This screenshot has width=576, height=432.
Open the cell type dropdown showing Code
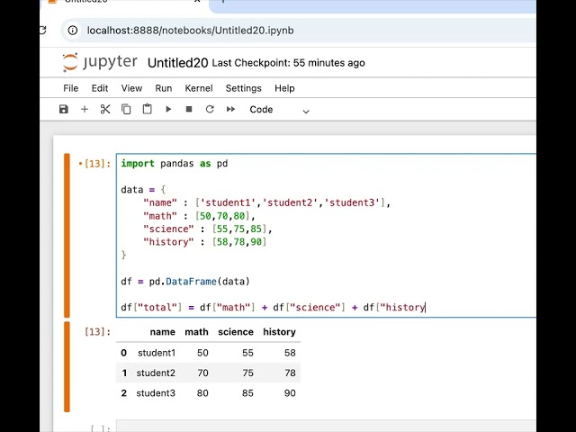point(279,110)
